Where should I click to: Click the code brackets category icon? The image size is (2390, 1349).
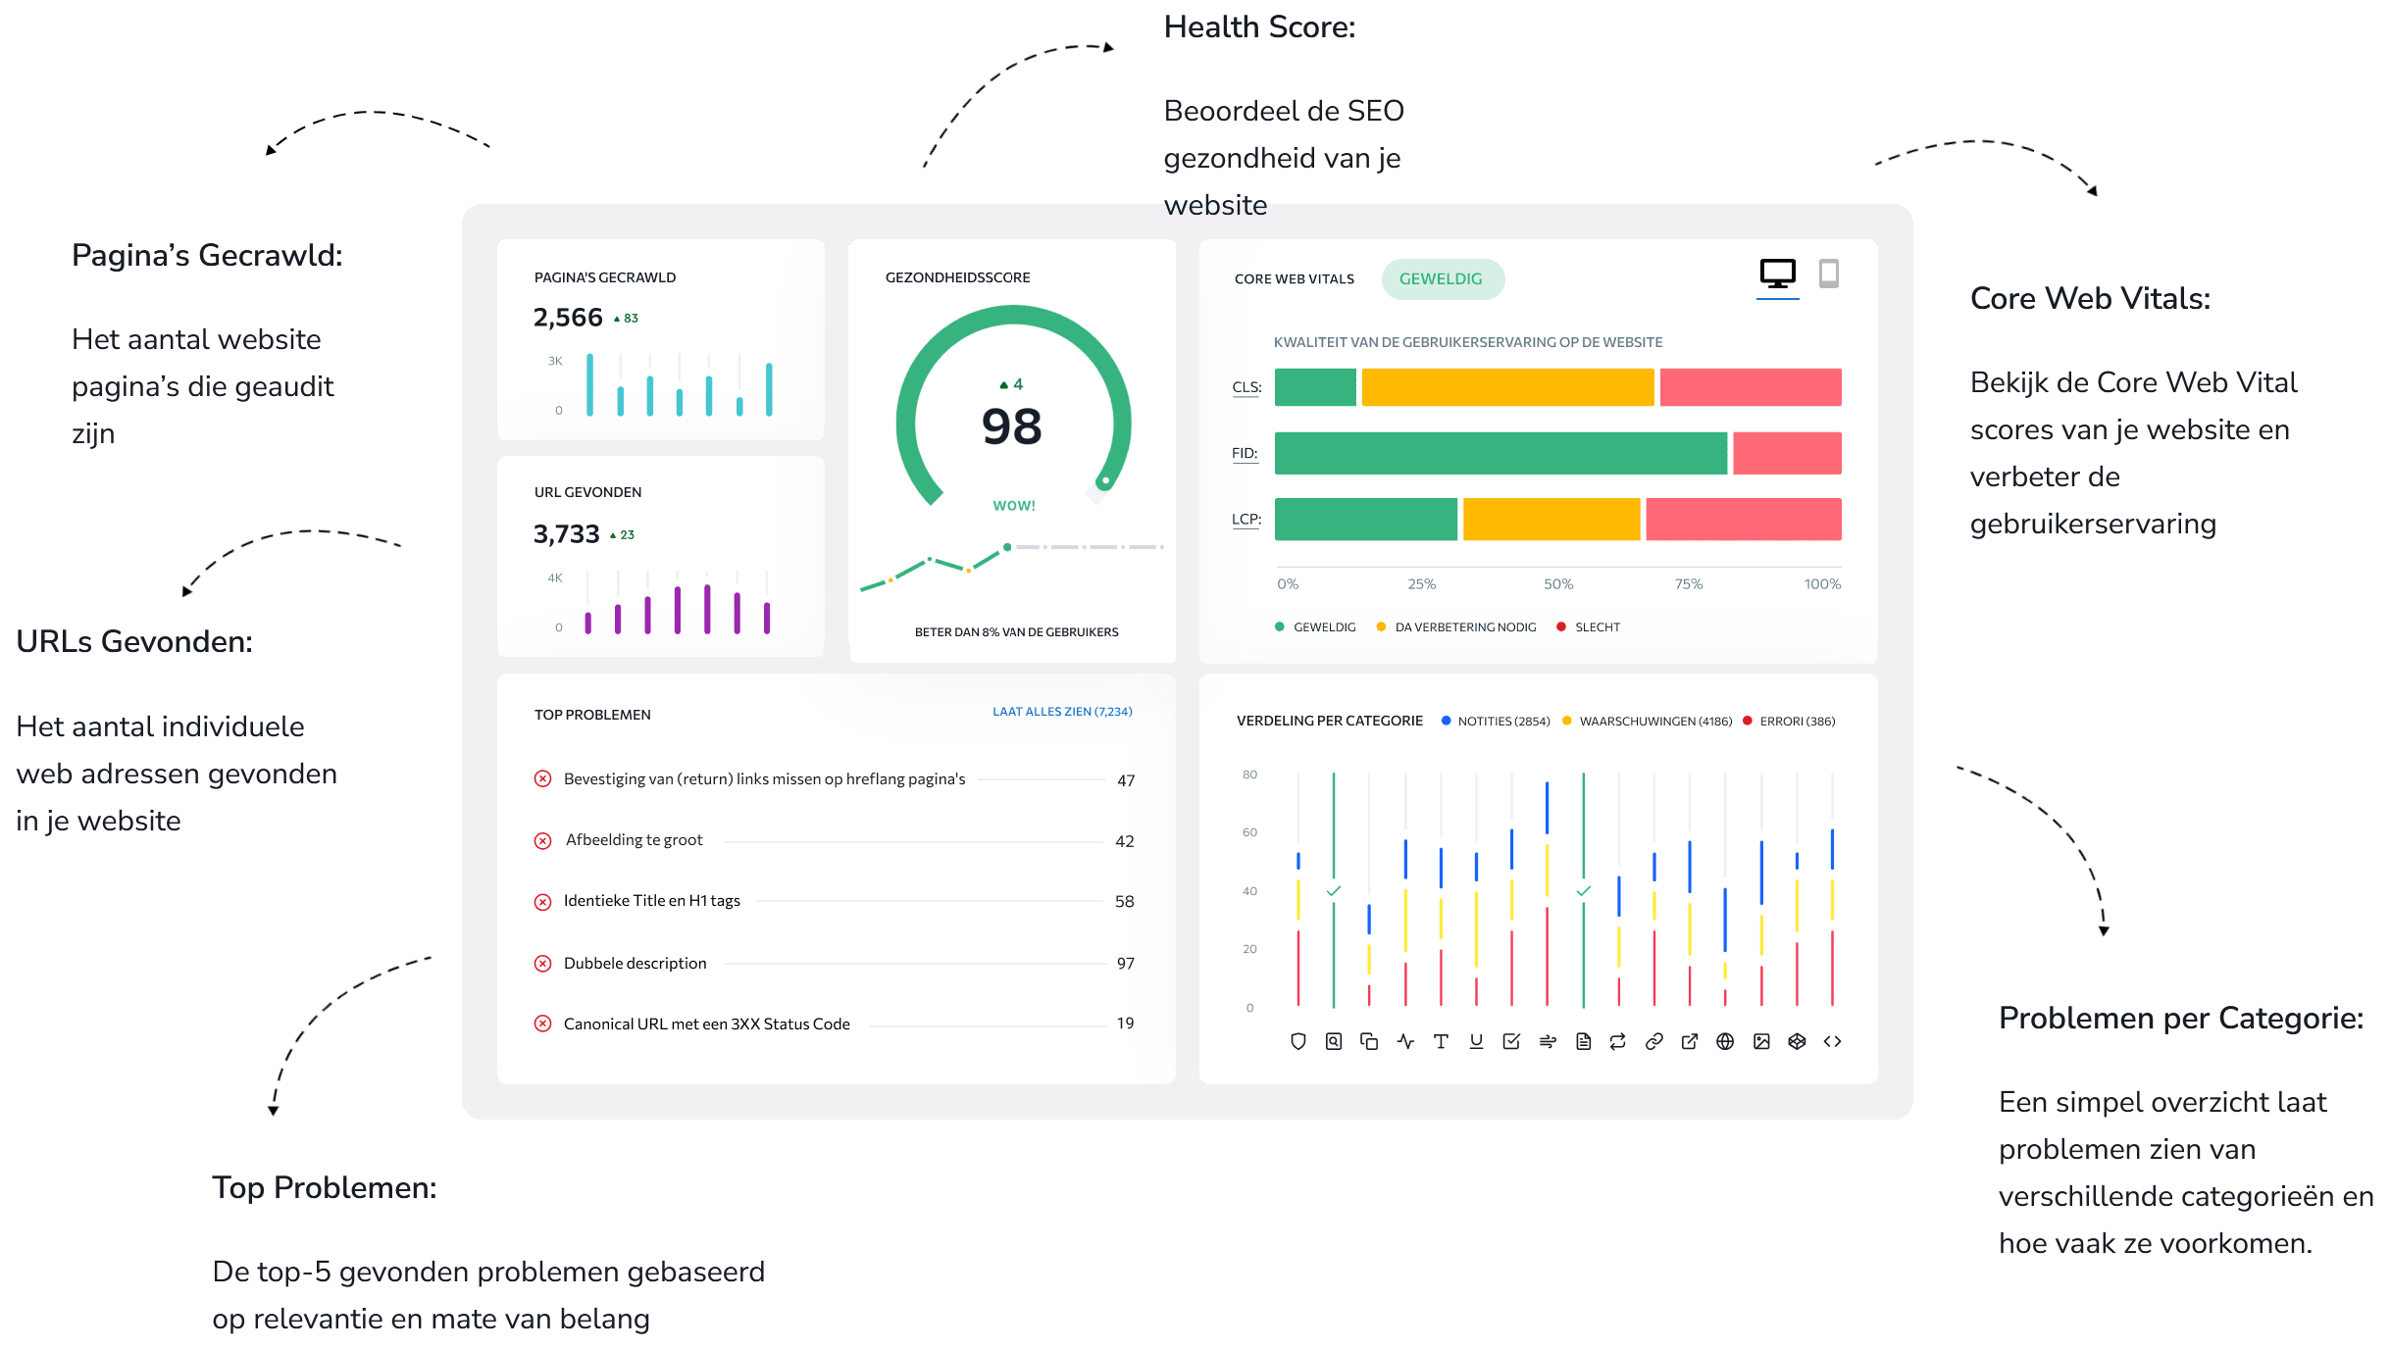click(1832, 1041)
